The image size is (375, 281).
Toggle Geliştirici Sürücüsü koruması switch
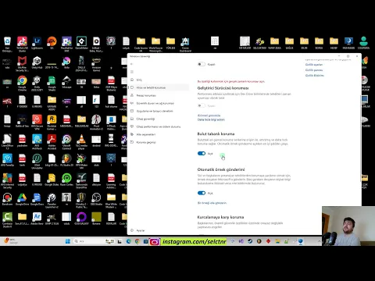202,105
